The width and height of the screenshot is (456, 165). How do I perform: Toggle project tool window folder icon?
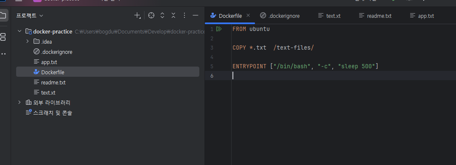(x=3, y=15)
